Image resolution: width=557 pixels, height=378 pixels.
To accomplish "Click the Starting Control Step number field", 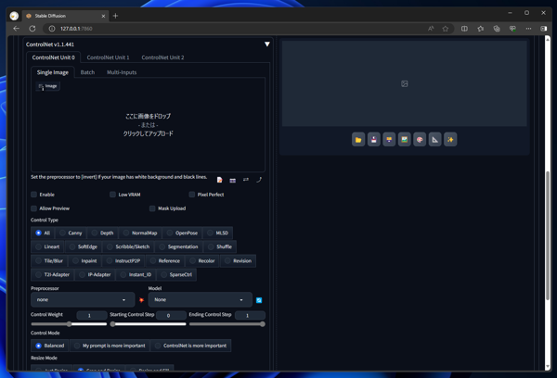I will point(171,315).
